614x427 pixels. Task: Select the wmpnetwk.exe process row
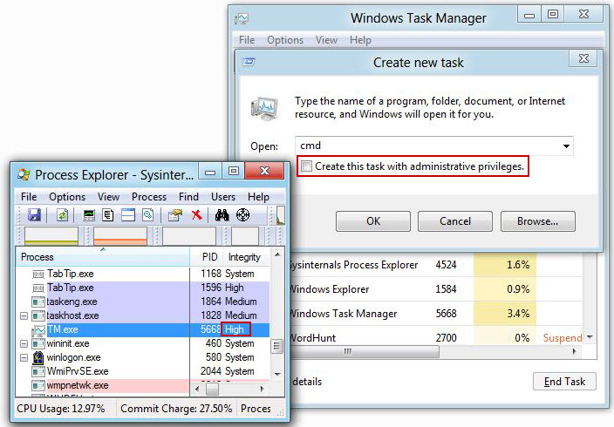click(103, 385)
